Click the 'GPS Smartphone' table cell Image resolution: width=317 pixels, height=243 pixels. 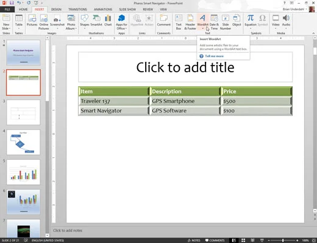point(185,101)
